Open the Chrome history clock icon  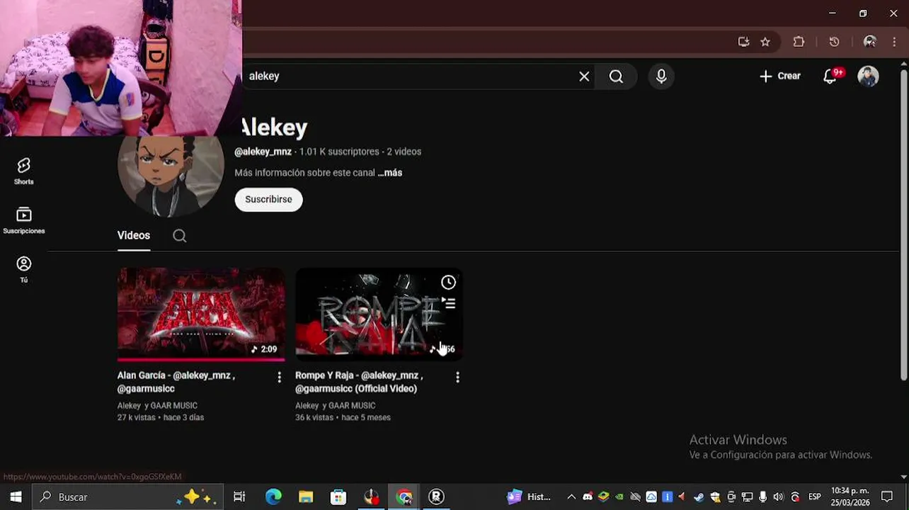[x=834, y=42]
